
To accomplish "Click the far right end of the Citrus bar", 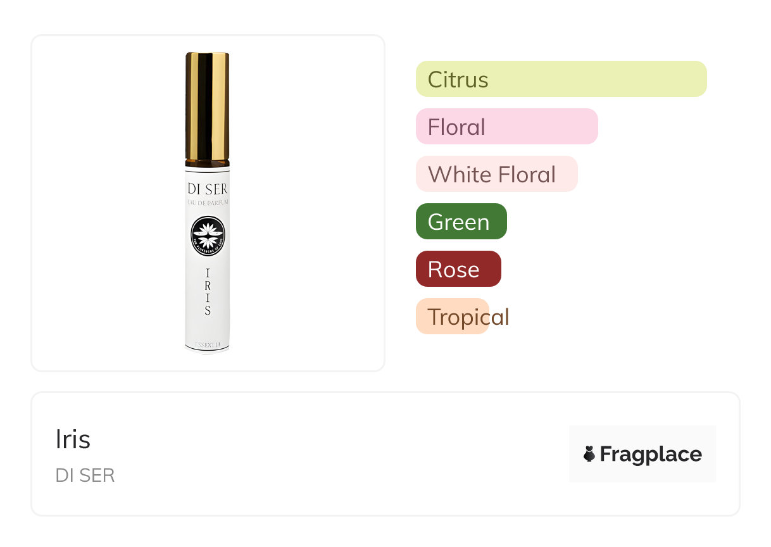I will coord(699,79).
